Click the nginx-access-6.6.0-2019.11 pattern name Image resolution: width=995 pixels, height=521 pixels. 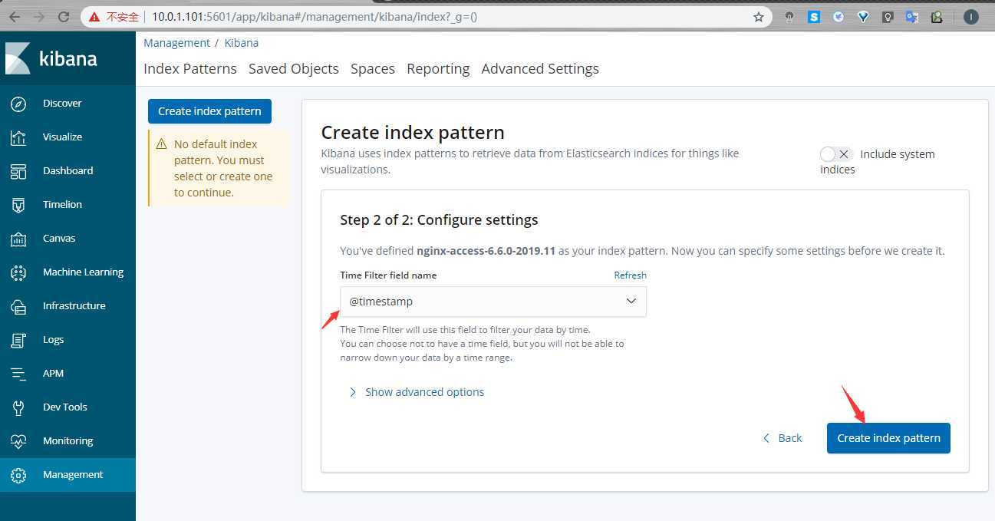[x=487, y=251]
